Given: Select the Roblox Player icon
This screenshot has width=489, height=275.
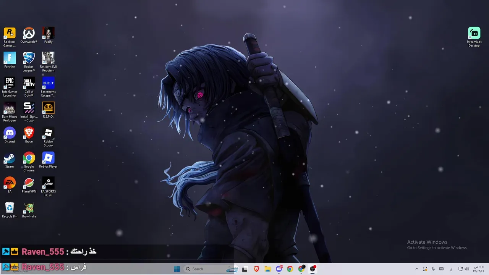Looking at the screenshot, I should coord(48,160).
